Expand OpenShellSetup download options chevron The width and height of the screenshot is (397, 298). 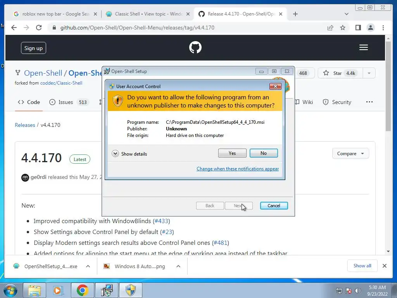(x=88, y=266)
